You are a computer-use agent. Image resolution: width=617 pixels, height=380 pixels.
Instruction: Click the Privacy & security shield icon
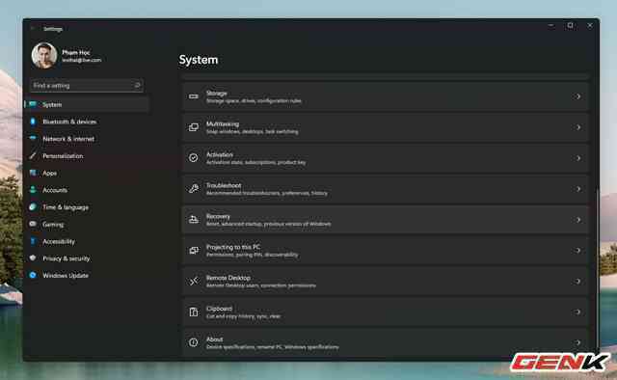pyautogui.click(x=33, y=258)
